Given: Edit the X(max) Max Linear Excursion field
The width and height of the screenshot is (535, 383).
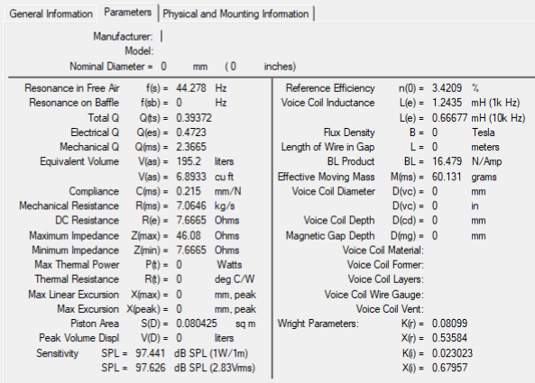Looking at the screenshot, I should pos(191,295).
